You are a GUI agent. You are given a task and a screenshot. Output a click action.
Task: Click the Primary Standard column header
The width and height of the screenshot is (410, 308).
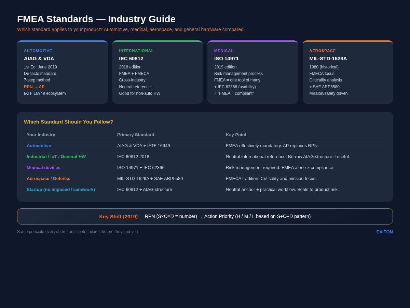click(136, 134)
